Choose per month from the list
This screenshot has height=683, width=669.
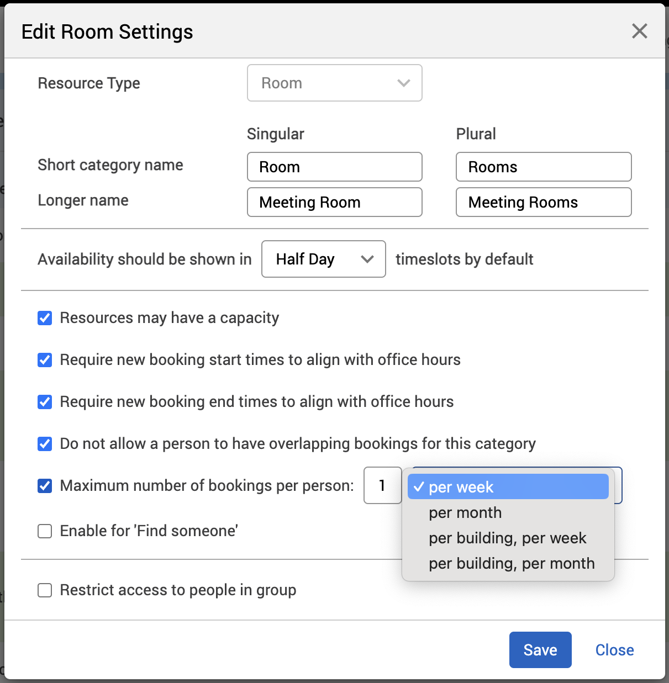pyautogui.click(x=465, y=512)
